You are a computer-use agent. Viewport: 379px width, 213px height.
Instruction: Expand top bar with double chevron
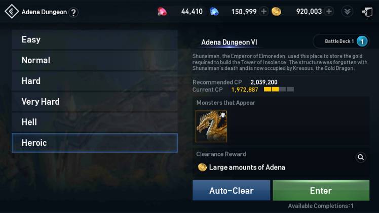348,12
